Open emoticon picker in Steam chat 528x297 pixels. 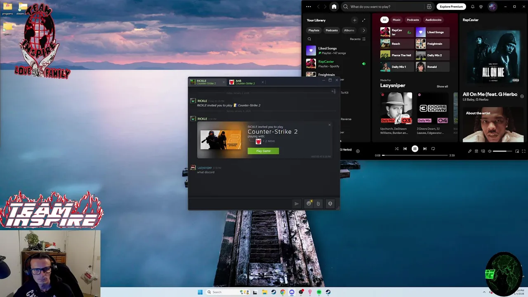(x=309, y=204)
